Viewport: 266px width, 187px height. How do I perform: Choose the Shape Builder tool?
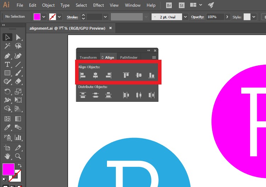tap(7, 109)
